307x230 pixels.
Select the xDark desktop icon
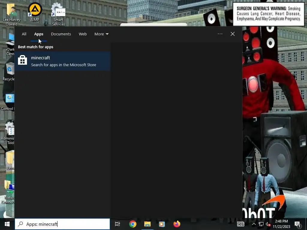(10, 45)
